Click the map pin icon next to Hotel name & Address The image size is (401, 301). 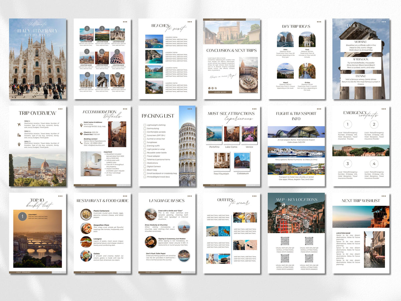point(81,125)
